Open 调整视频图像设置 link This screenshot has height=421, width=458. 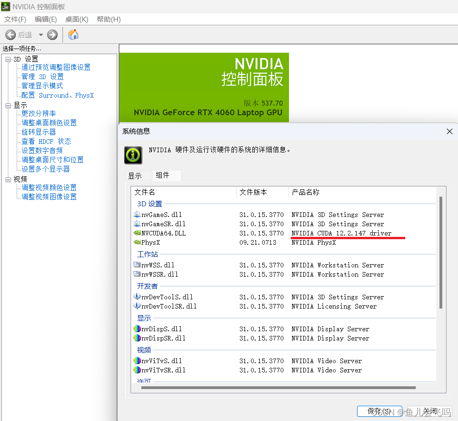tap(49, 197)
